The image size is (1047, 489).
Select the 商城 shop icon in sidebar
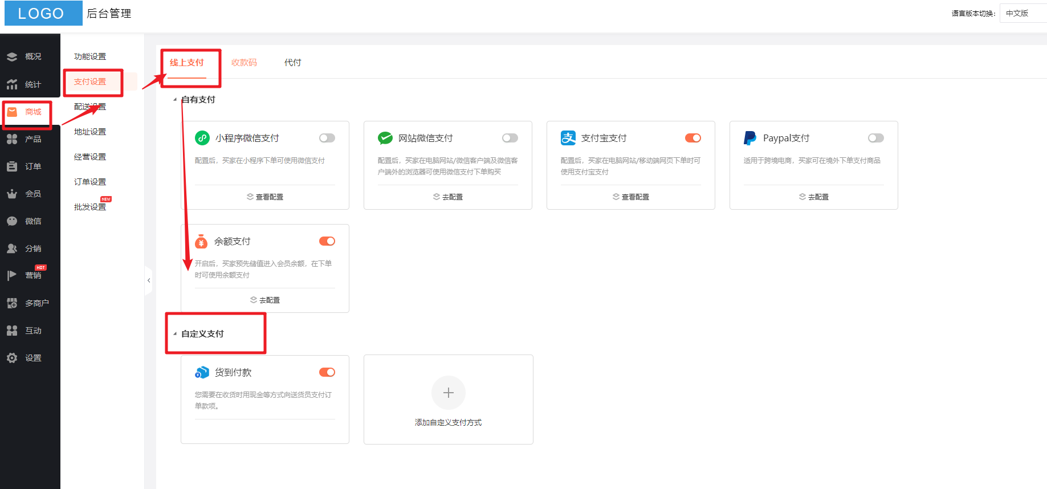12,112
